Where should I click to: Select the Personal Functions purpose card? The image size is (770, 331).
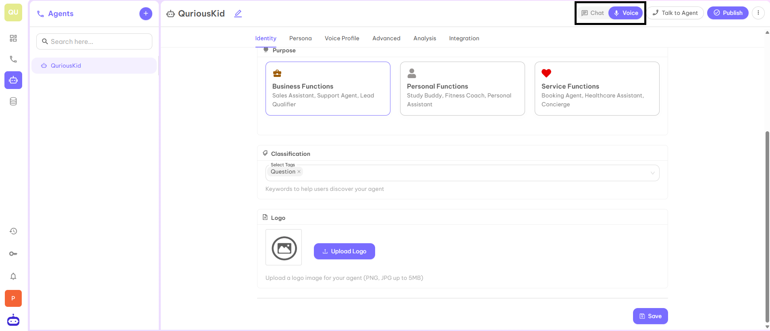(x=463, y=89)
